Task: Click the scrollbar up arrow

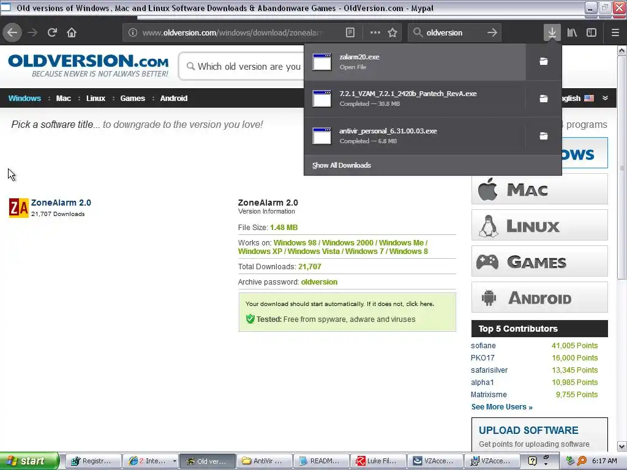Action: point(622,50)
